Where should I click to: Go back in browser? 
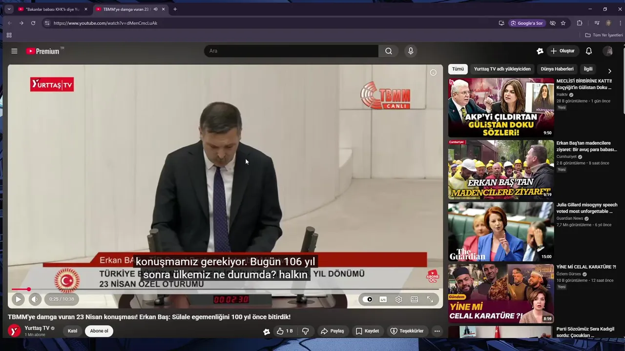coord(10,23)
